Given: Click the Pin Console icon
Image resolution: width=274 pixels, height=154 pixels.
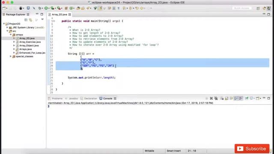Looking at the screenshot, I should 247,98.
